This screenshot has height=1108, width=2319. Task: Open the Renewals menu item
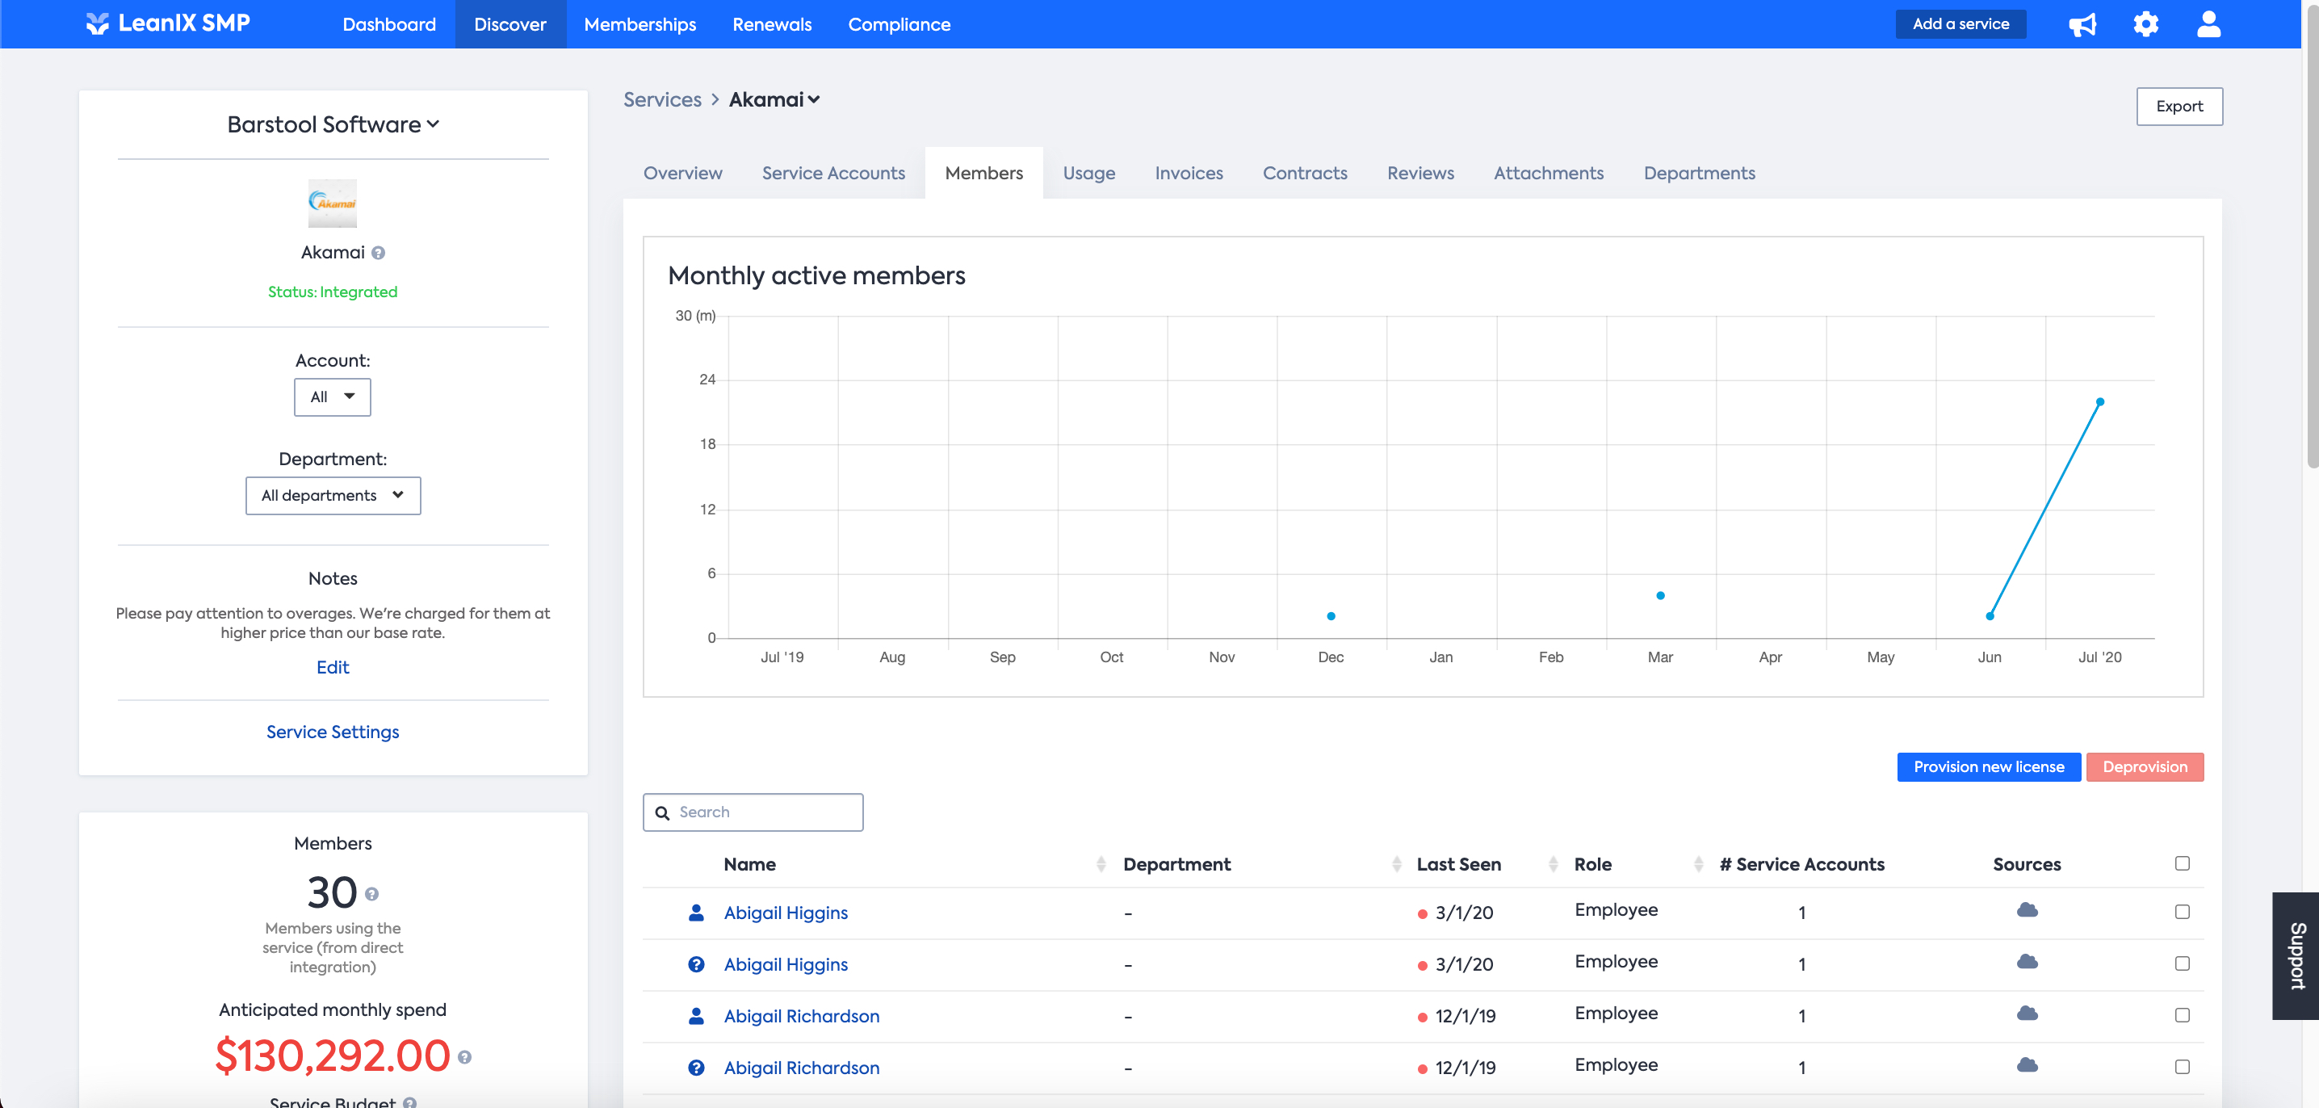point(771,24)
